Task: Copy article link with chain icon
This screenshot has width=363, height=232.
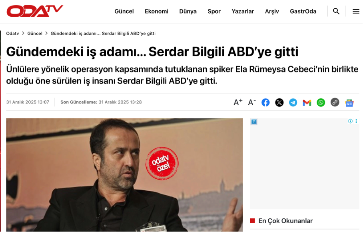Action: (335, 102)
